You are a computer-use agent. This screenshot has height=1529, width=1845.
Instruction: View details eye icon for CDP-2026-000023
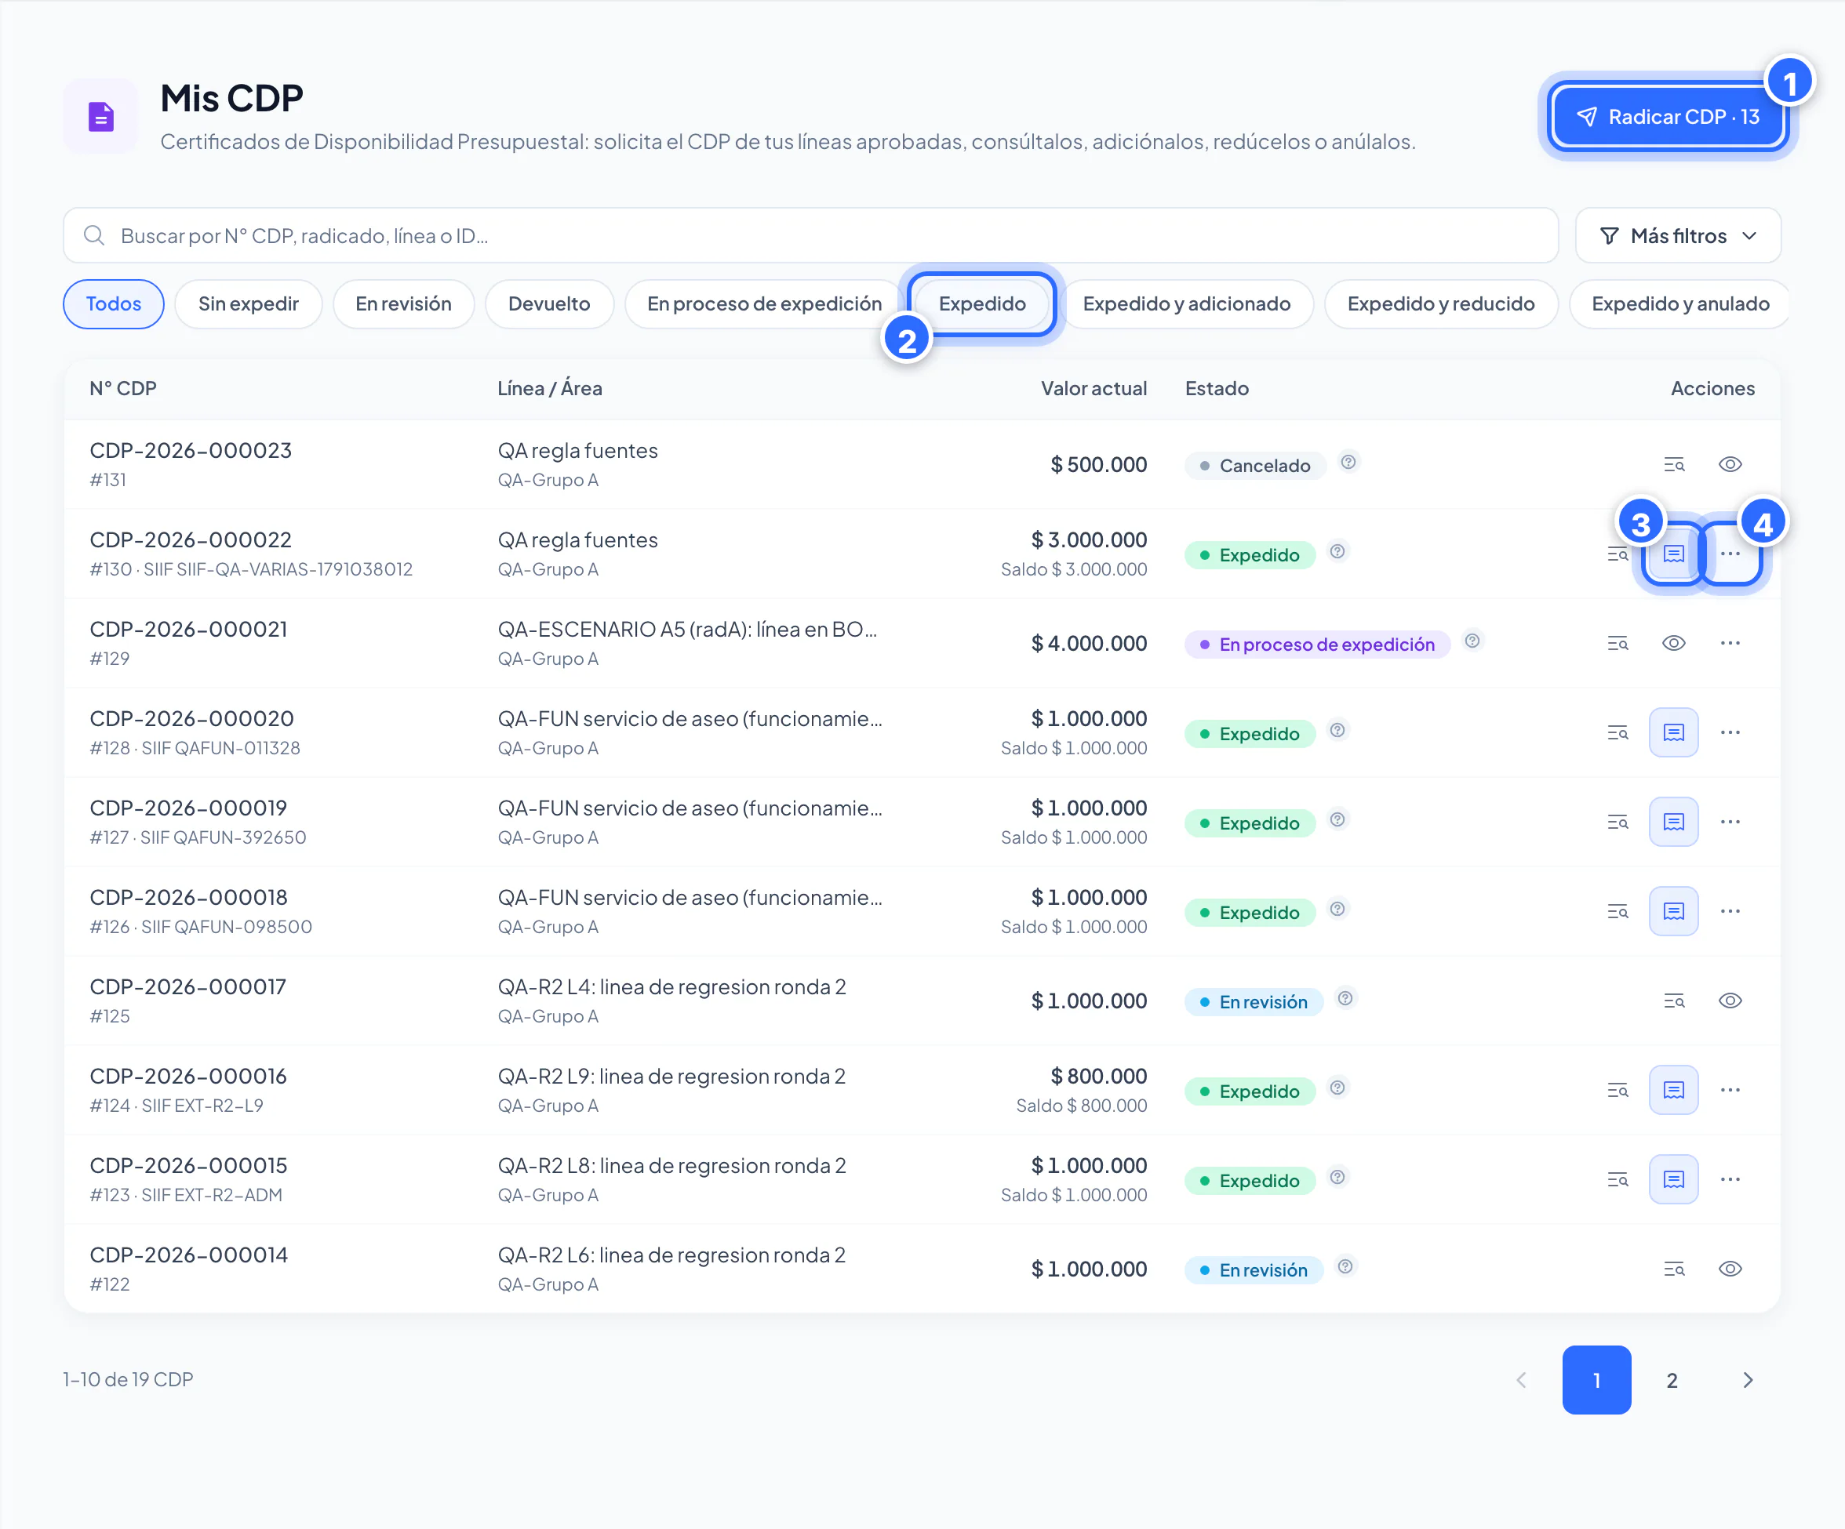pyautogui.click(x=1730, y=465)
